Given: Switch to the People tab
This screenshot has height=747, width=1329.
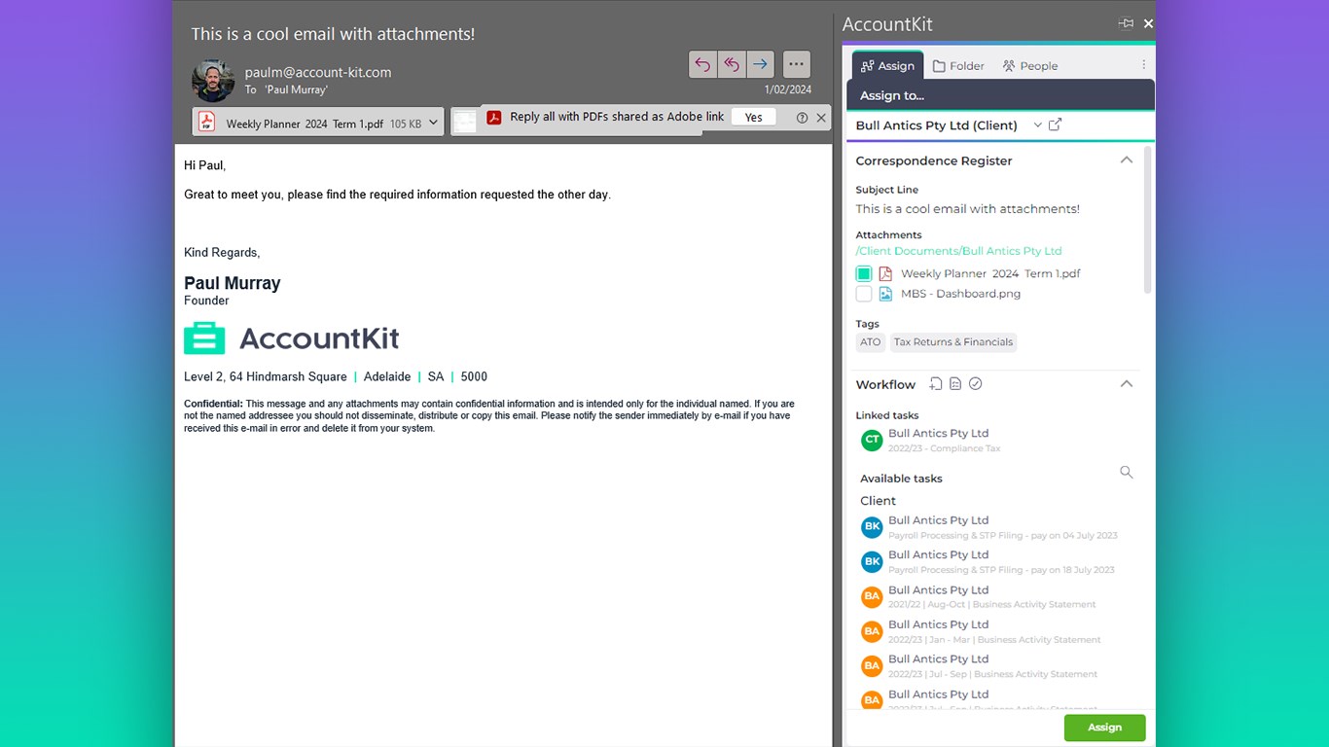Looking at the screenshot, I should [1029, 66].
